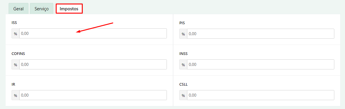
Task: Click the percent symbol beside IR field
Action: tap(16, 95)
